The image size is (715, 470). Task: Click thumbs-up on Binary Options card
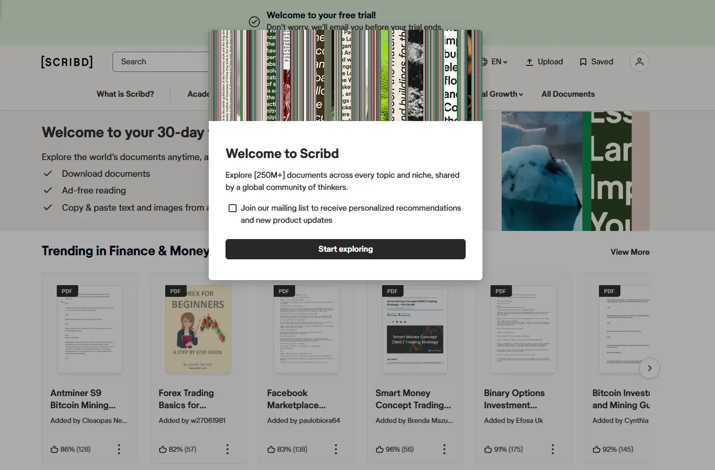pyautogui.click(x=488, y=449)
